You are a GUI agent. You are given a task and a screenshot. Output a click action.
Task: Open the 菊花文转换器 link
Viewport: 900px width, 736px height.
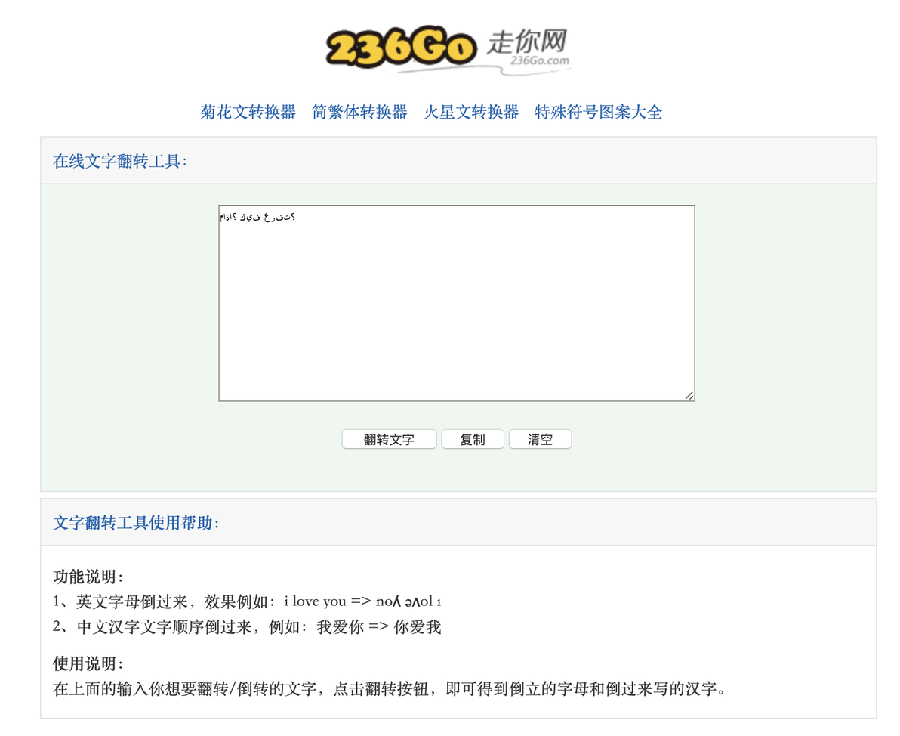click(x=248, y=112)
